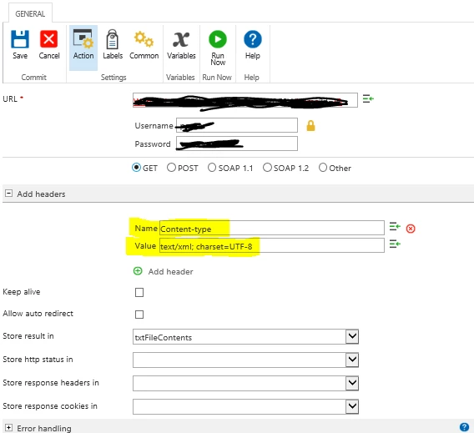Click into the Password input field
The width and height of the screenshot is (474, 433).
(237, 143)
